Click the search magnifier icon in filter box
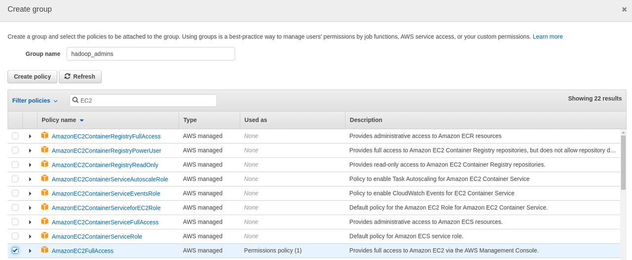Viewport: 632px width, 260px height. 76,100
